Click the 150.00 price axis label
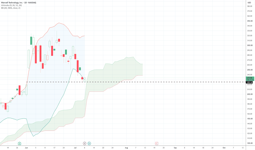The image size is (255, 150). point(250,119)
